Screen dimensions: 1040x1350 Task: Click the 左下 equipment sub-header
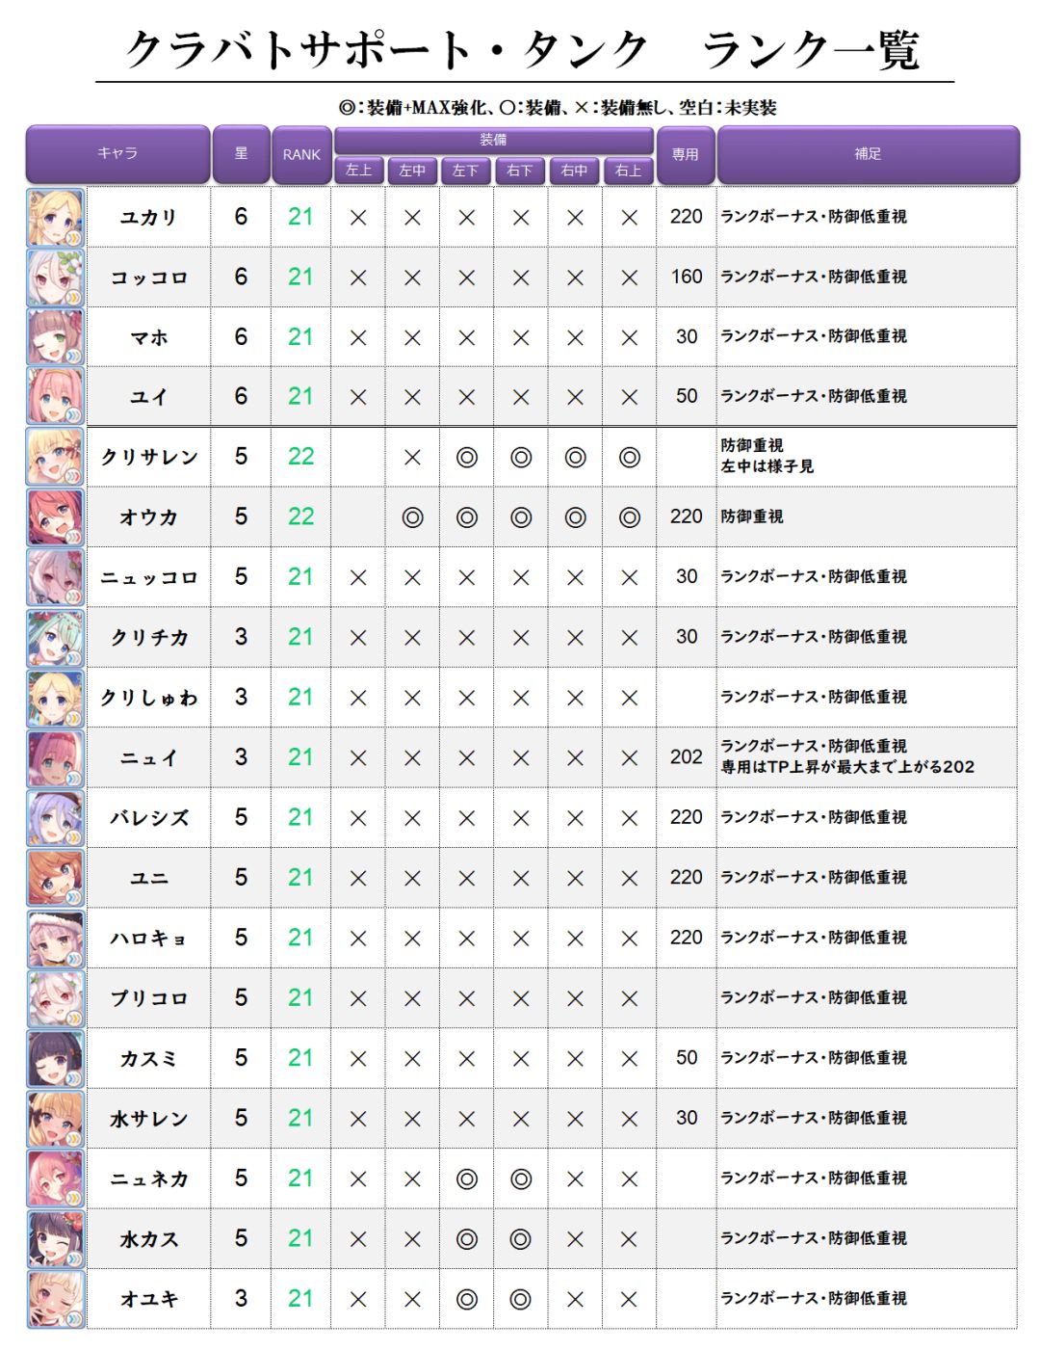pyautogui.click(x=466, y=171)
